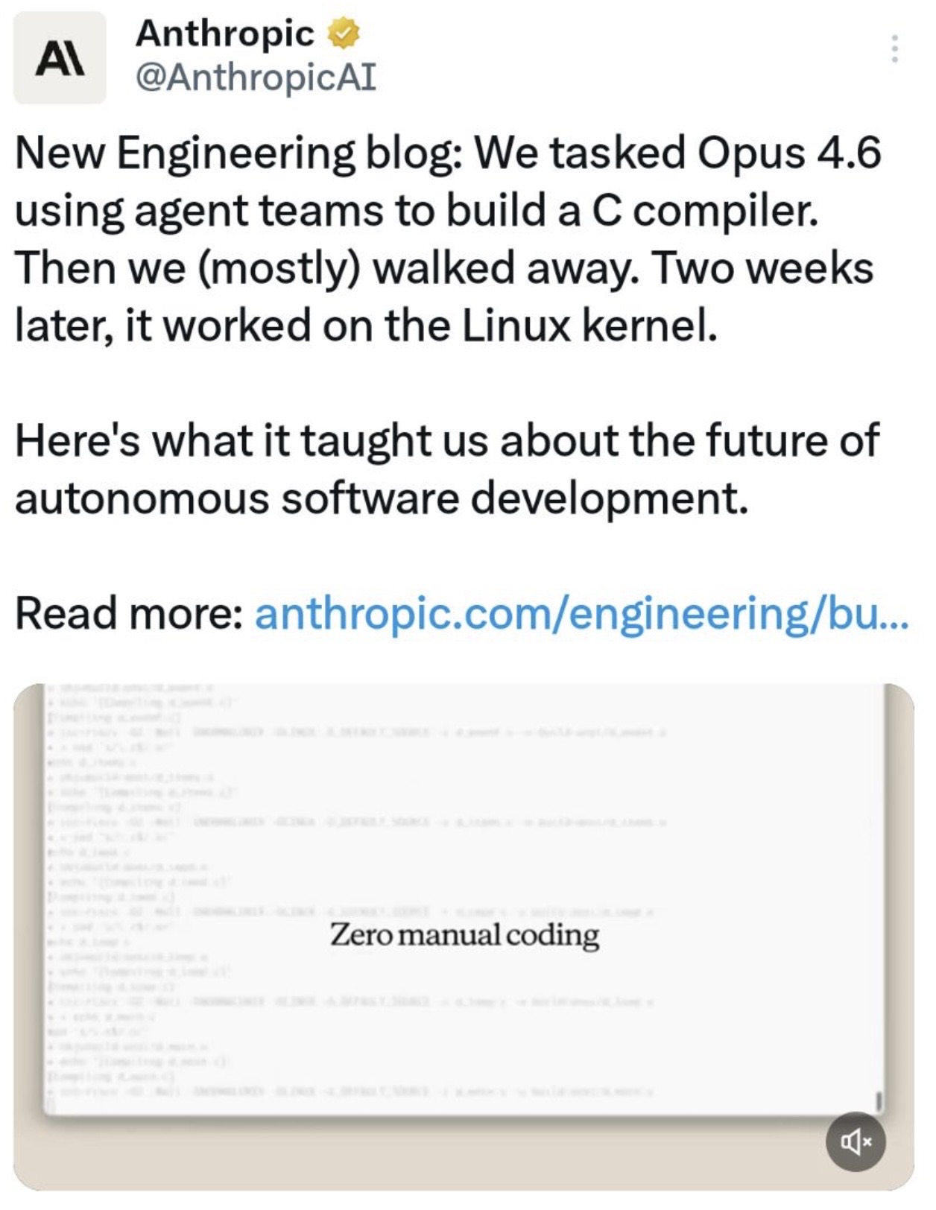The height and width of the screenshot is (1210, 936).
Task: Open the three-dot more options menu
Action: pos(894,48)
